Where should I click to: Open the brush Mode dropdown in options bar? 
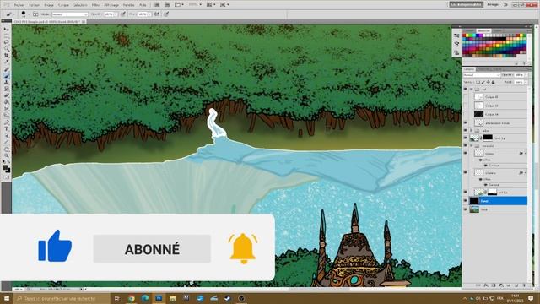tap(70, 14)
